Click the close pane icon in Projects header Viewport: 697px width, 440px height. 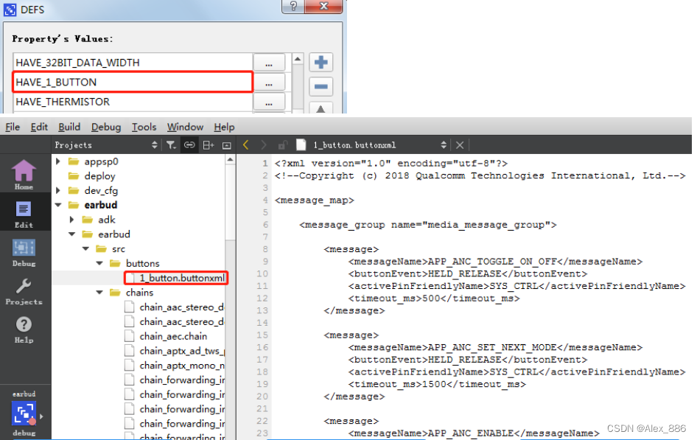click(x=227, y=145)
